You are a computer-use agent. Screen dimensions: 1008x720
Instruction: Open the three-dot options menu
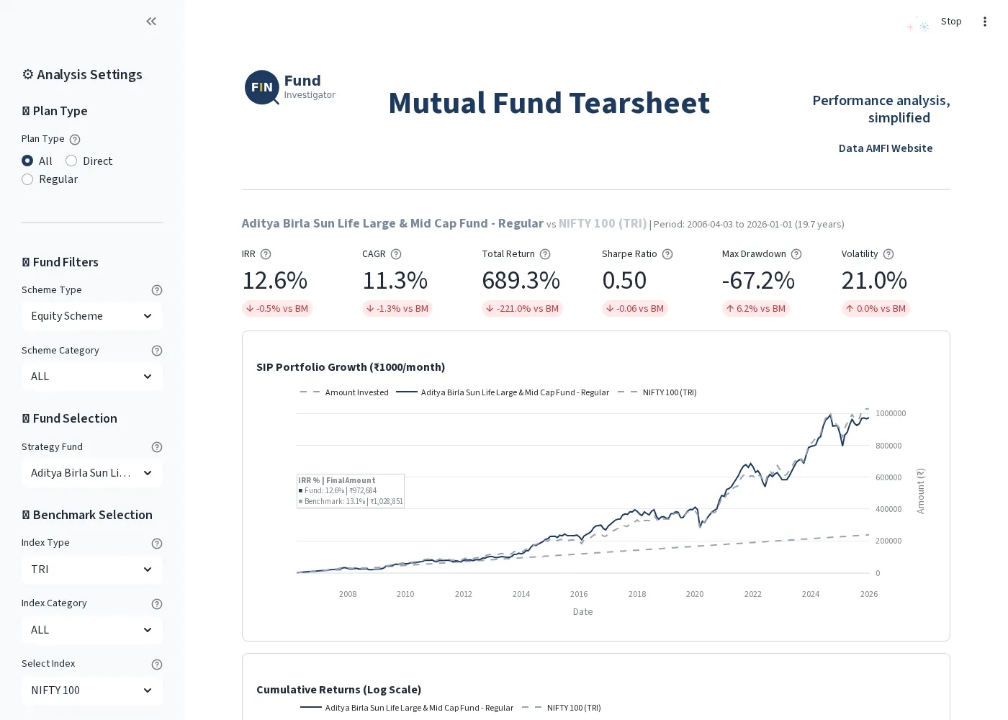coord(985,22)
